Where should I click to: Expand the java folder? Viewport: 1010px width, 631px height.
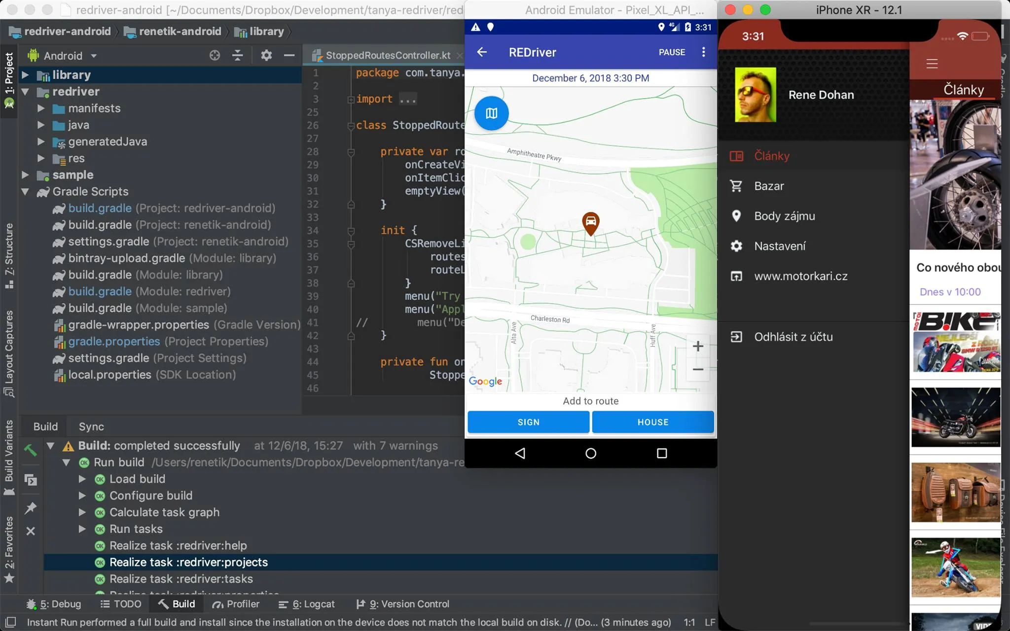click(x=41, y=125)
